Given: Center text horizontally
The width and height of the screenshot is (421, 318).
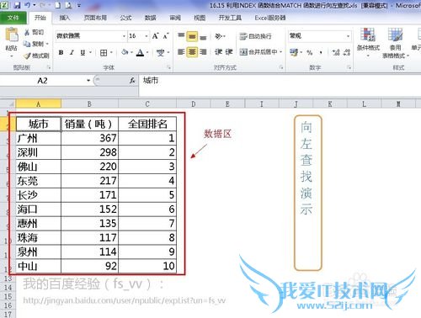Looking at the screenshot, I should [192, 52].
